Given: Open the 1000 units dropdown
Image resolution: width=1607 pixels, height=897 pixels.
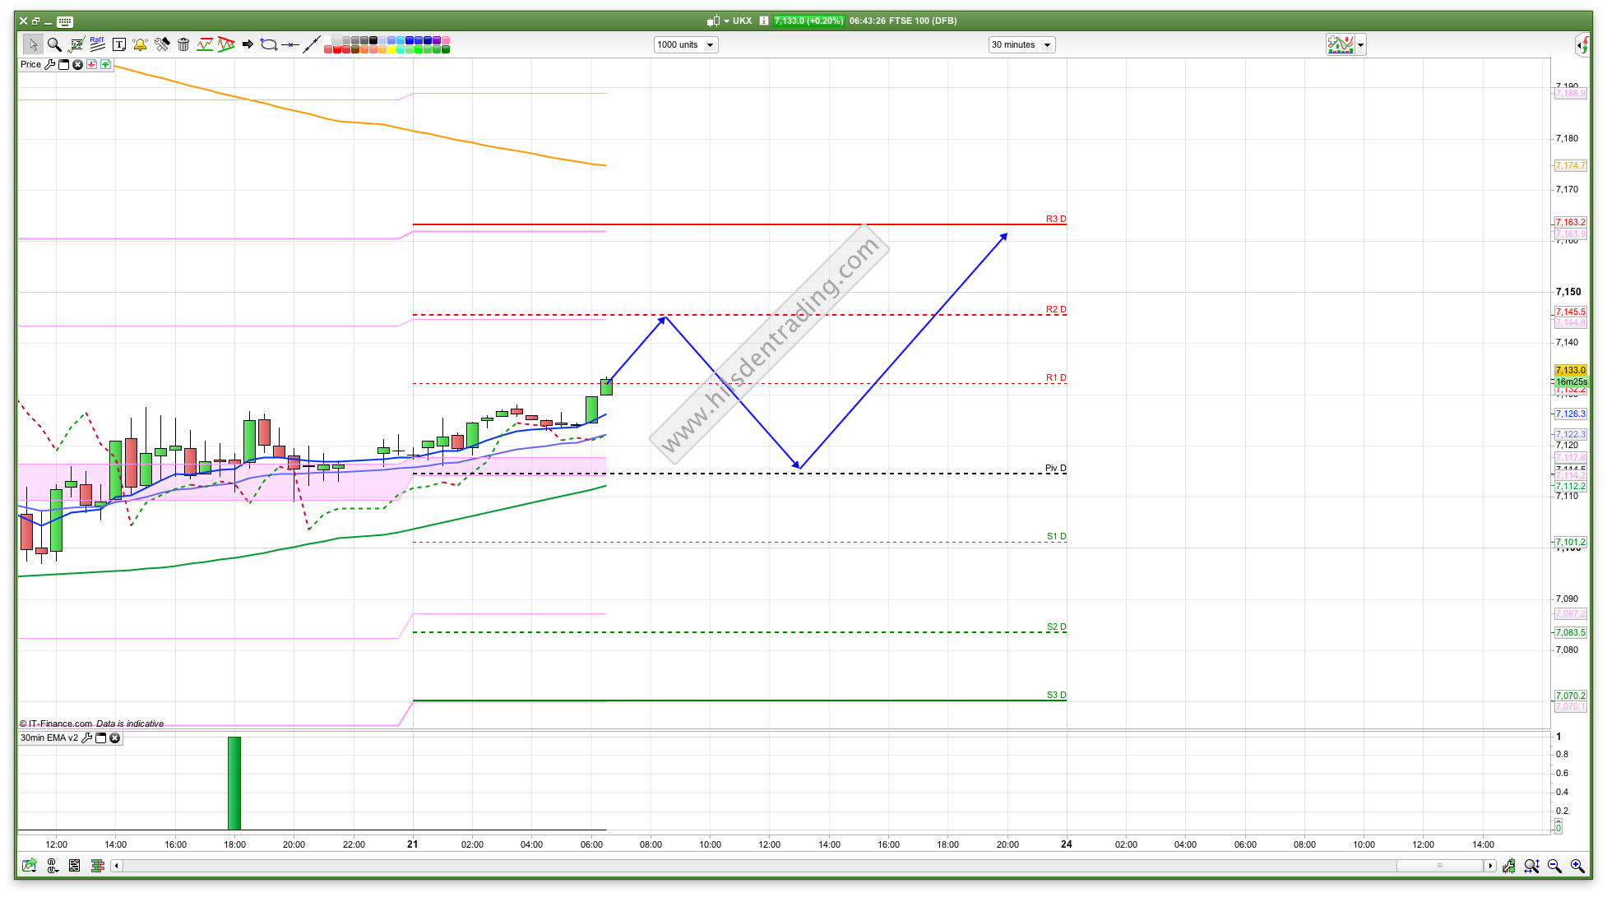Looking at the screenshot, I should click(686, 44).
